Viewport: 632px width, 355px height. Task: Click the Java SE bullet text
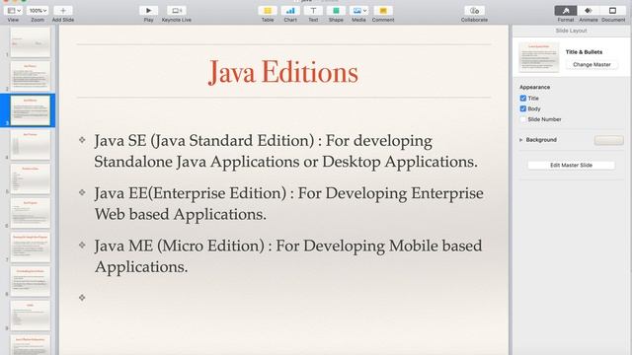[285, 151]
